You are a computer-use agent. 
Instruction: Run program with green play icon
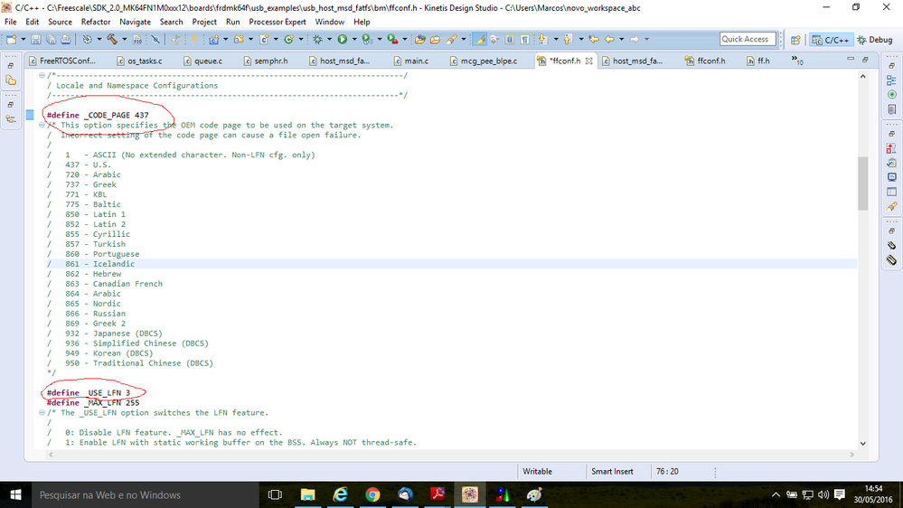point(342,39)
